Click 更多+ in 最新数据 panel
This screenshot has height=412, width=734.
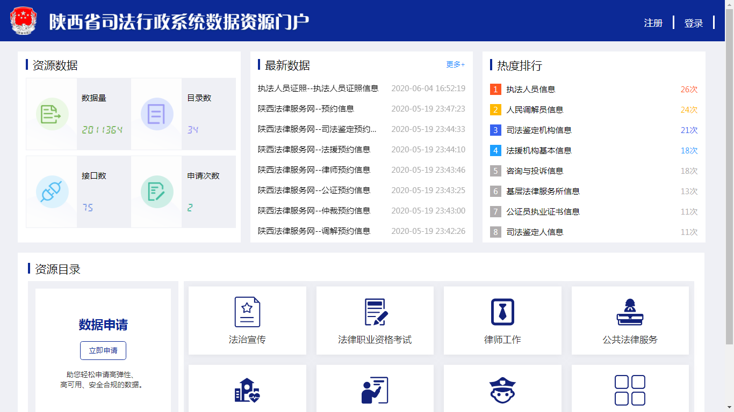pyautogui.click(x=456, y=64)
